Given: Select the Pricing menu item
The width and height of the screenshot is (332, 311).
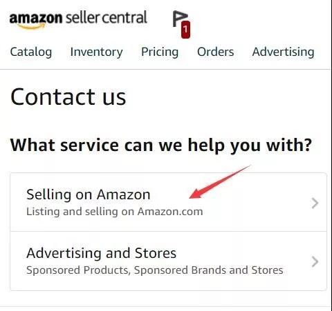Looking at the screenshot, I should click(x=160, y=52).
